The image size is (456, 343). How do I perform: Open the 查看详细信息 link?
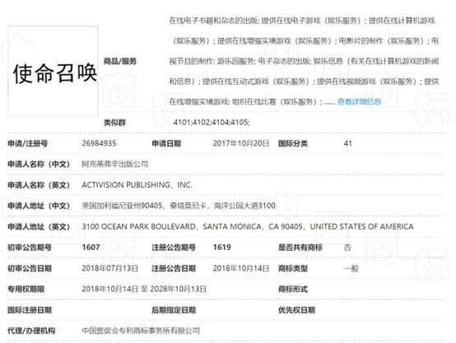pos(359,102)
